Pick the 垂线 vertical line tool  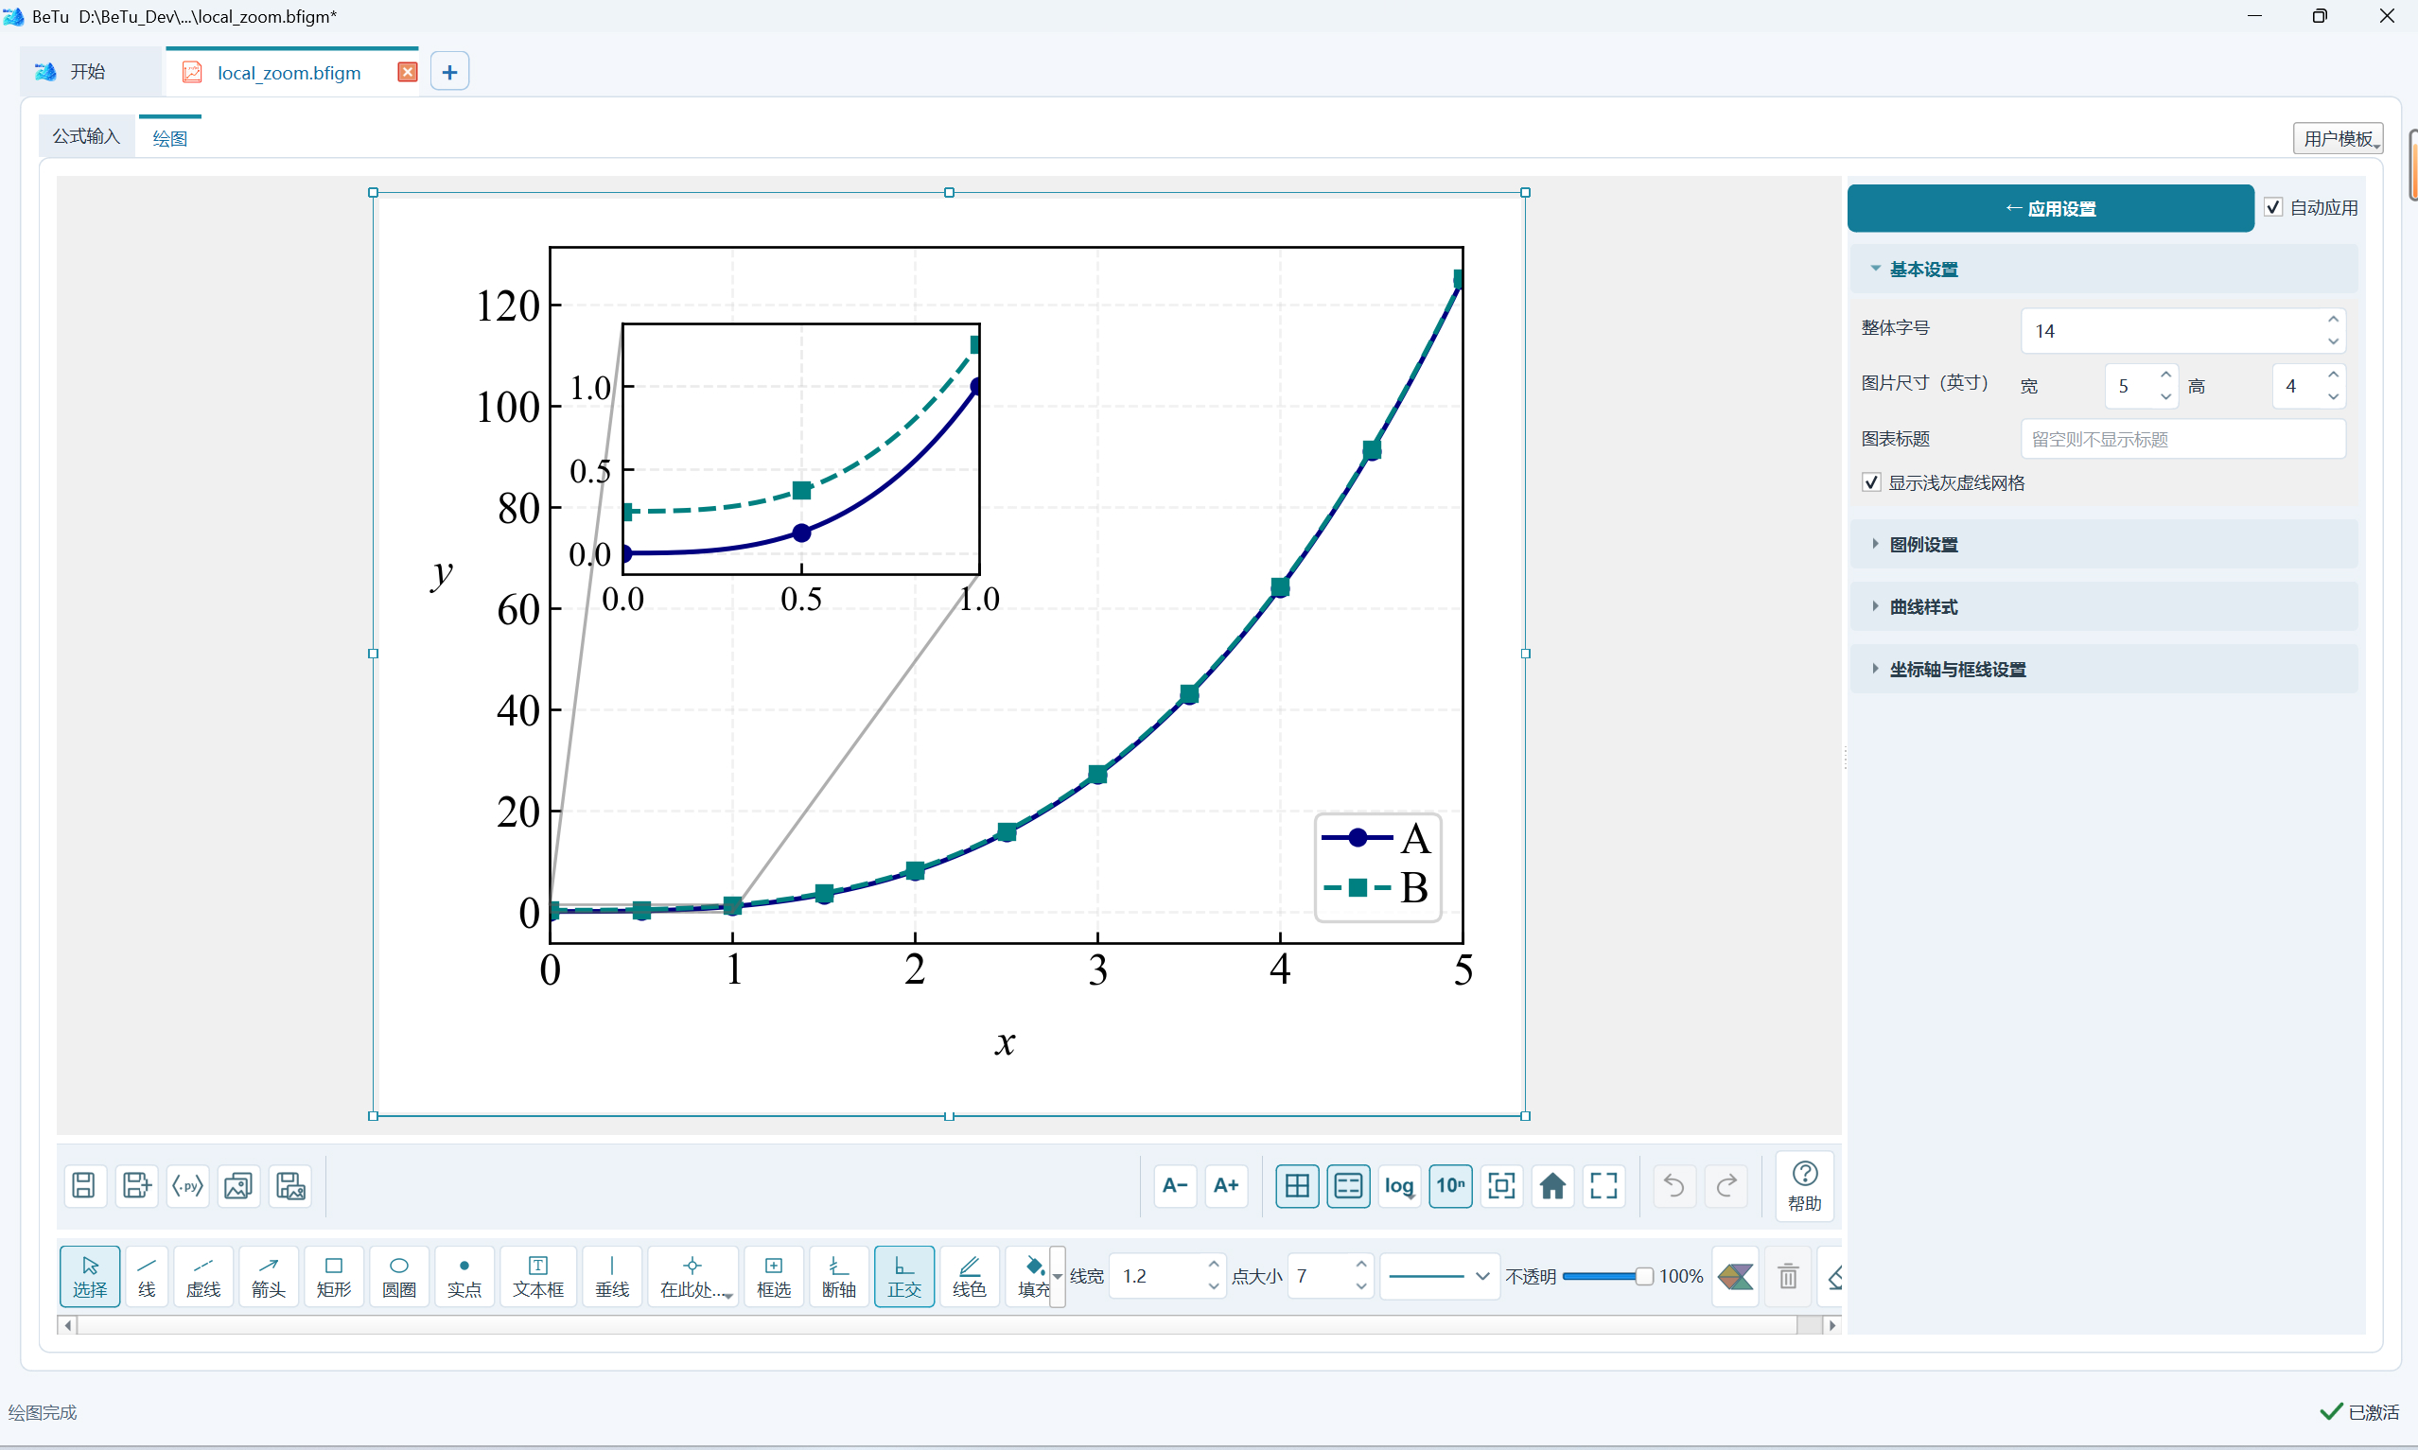611,1275
